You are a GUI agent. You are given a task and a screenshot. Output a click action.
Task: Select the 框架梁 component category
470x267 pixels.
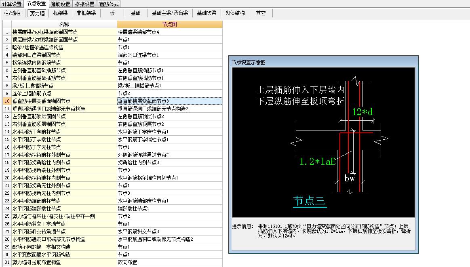(x=61, y=13)
